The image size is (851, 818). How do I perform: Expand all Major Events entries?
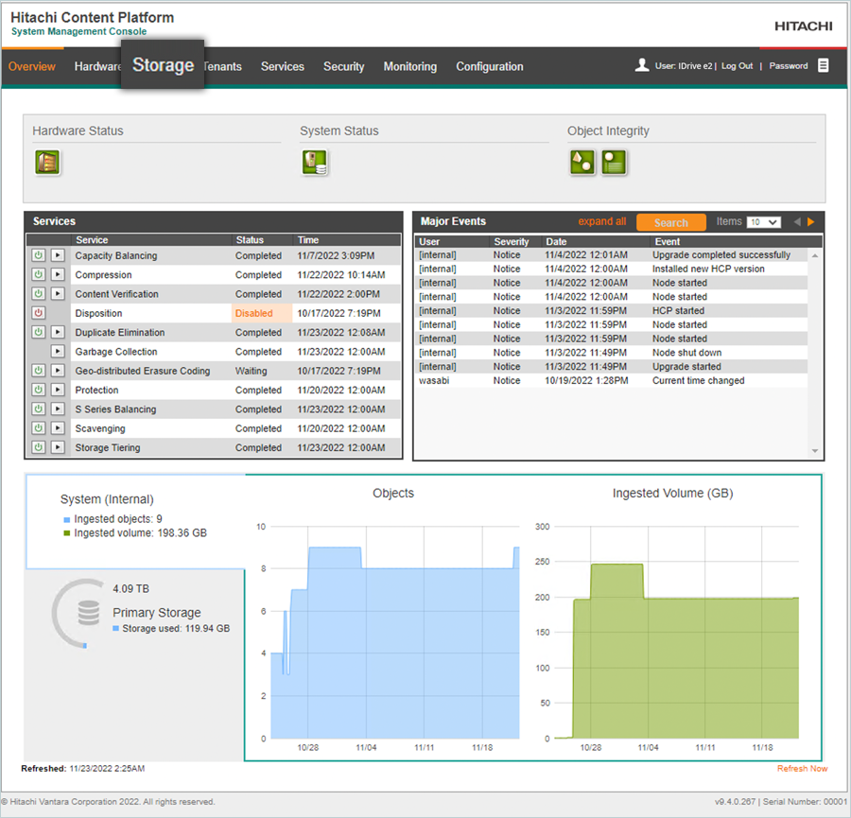(x=601, y=222)
